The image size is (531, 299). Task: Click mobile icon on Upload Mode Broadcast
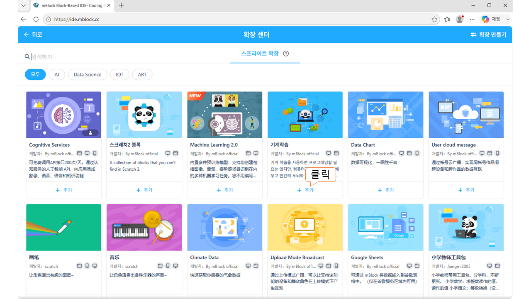point(336,266)
